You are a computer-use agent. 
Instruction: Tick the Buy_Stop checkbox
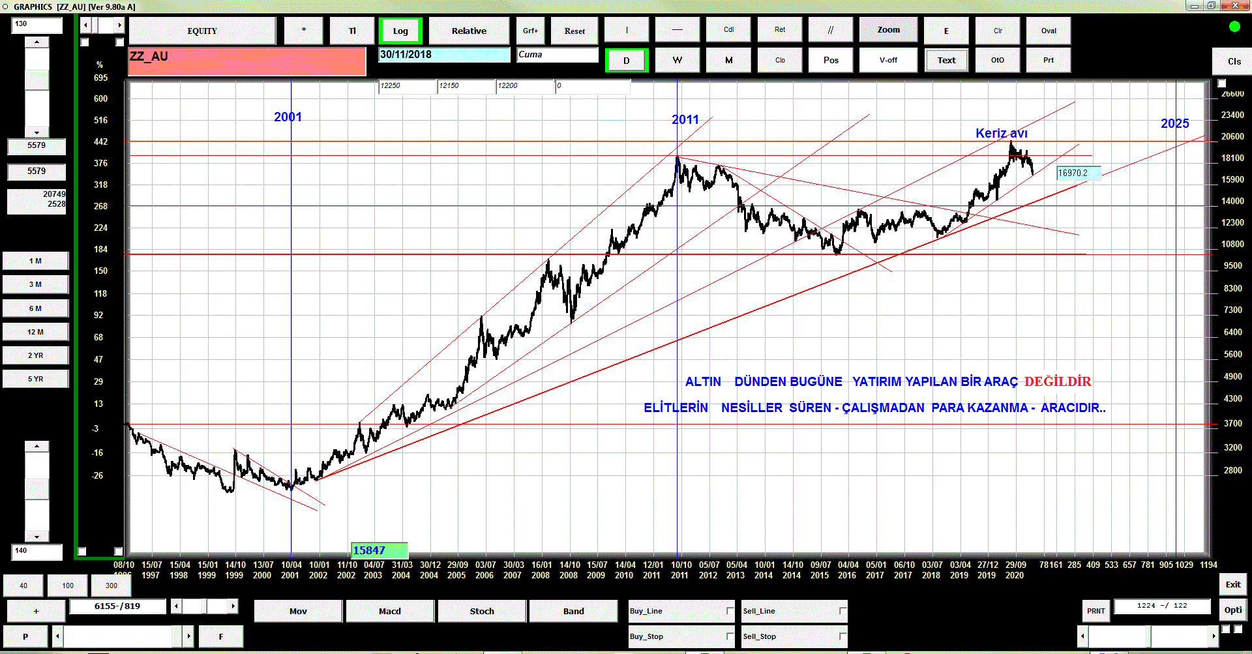[x=730, y=636]
